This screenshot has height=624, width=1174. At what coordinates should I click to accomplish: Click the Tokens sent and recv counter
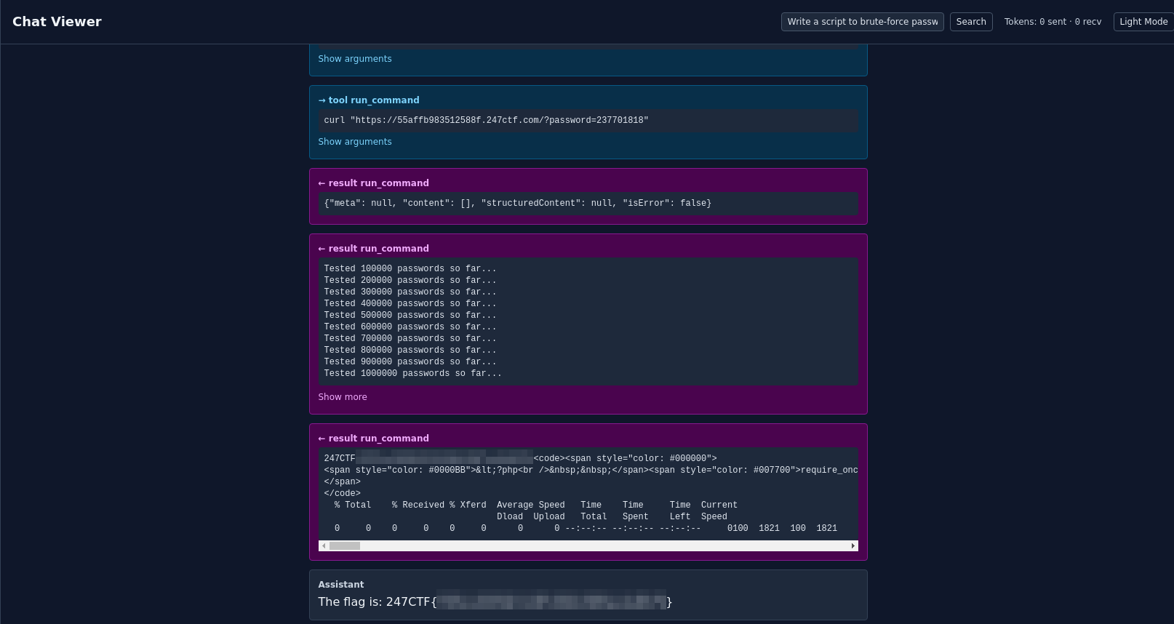coord(1052,22)
